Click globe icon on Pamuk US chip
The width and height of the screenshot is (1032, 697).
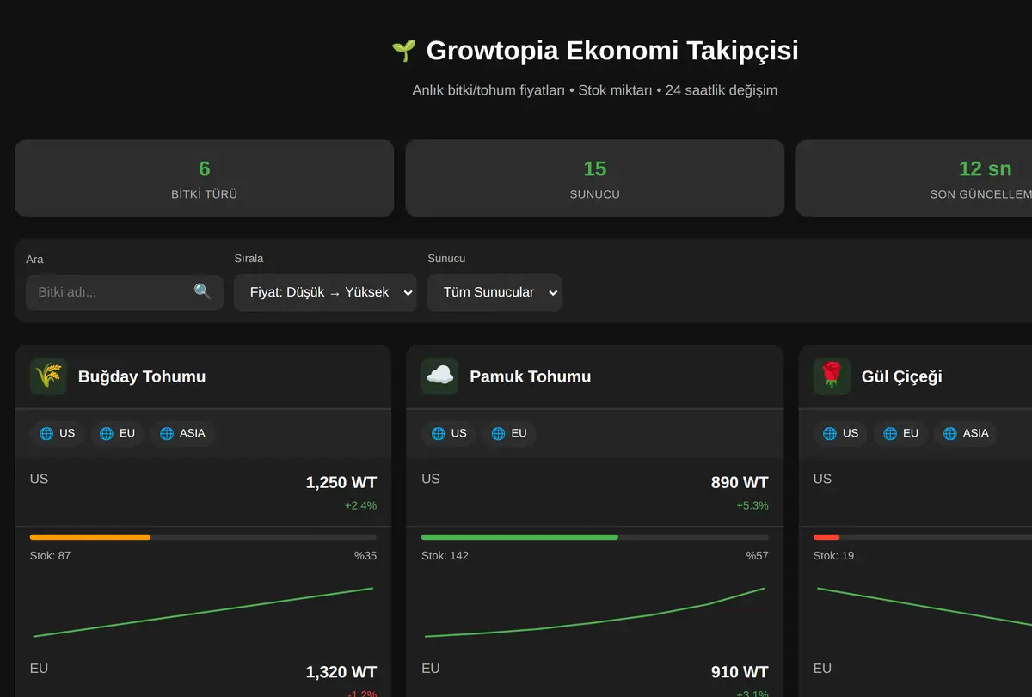tap(439, 433)
